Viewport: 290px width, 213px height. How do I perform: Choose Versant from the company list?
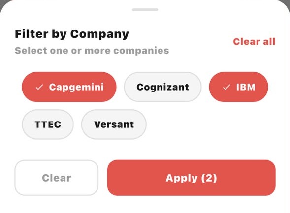coord(114,124)
